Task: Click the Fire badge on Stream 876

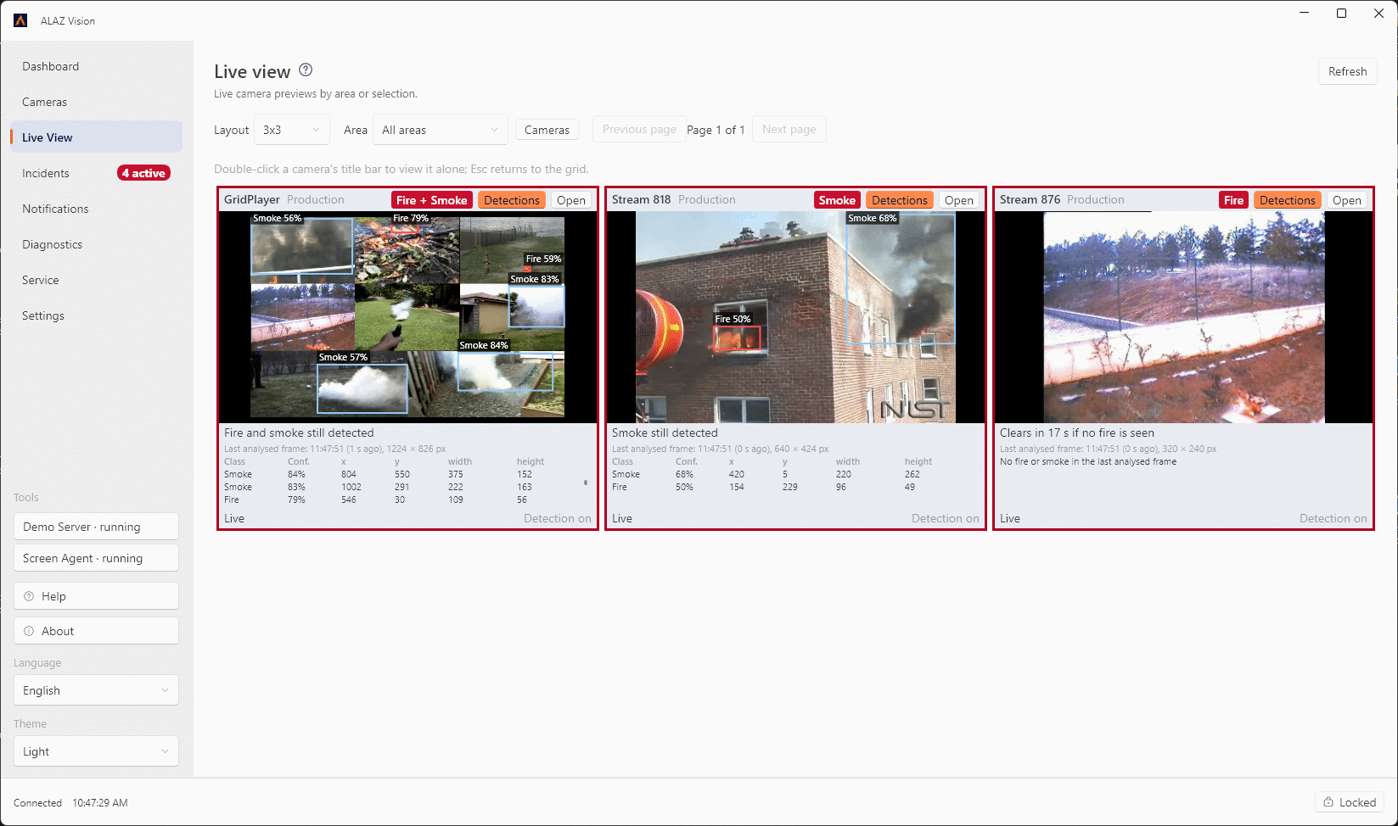Action: pyautogui.click(x=1233, y=200)
